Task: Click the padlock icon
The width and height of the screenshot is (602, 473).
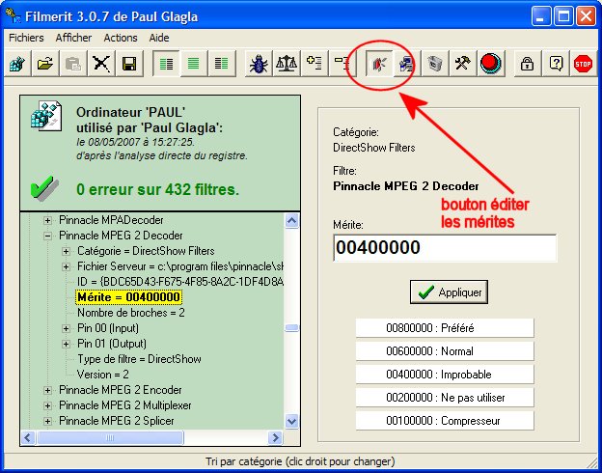Action: [x=527, y=64]
